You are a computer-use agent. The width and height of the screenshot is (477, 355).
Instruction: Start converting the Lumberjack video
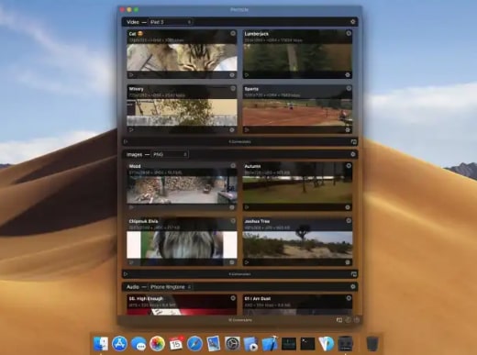point(247,75)
